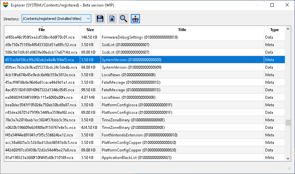The height and width of the screenshot is (174, 295).
Task: Open the magnifier search icon
Action: pos(123,19)
